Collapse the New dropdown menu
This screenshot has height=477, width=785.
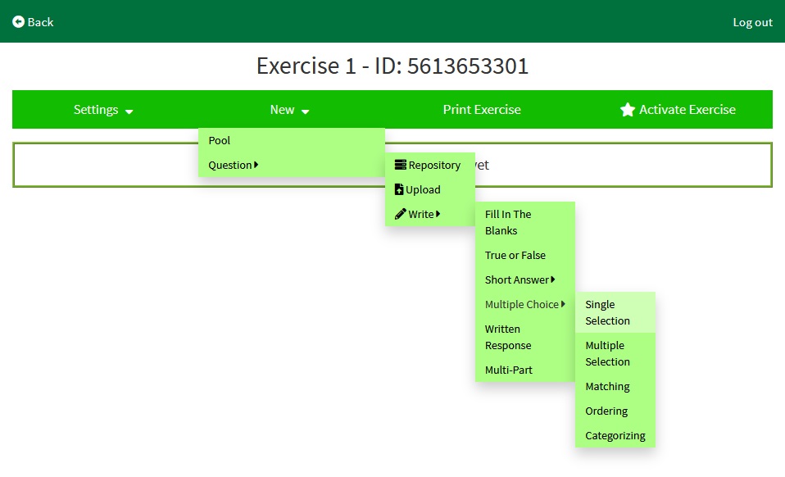click(289, 110)
